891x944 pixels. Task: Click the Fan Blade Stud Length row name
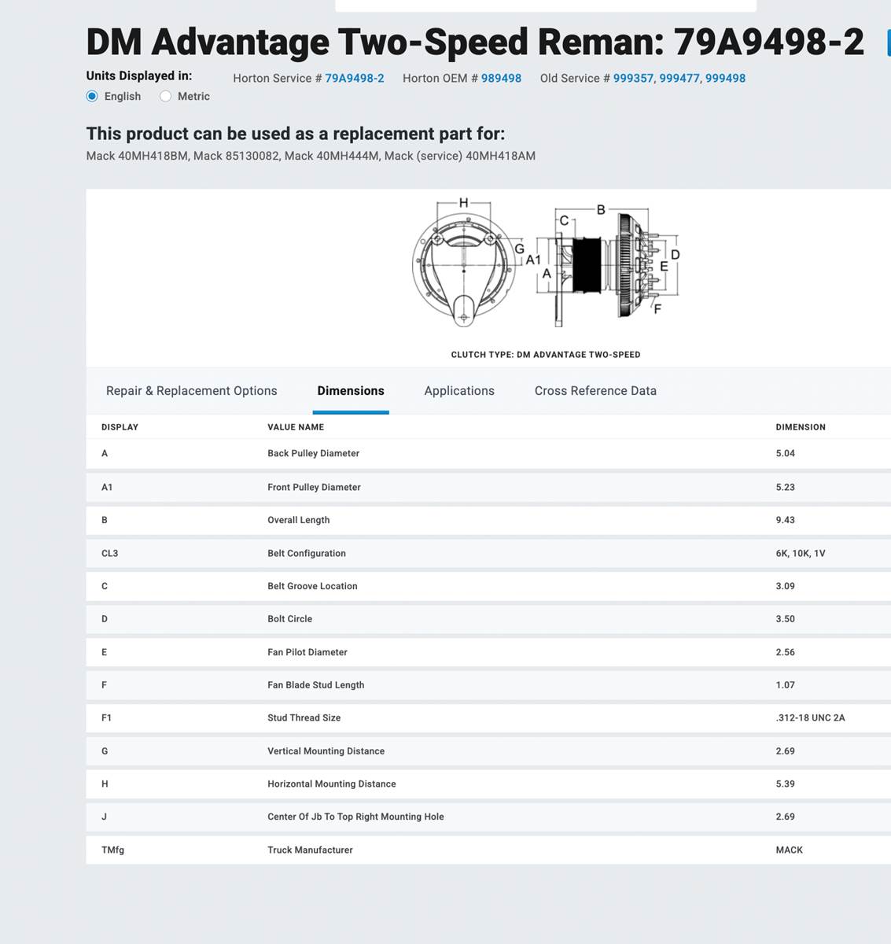tap(316, 685)
